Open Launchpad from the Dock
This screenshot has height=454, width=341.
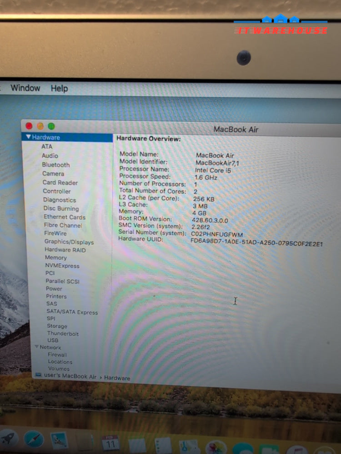tap(8, 438)
